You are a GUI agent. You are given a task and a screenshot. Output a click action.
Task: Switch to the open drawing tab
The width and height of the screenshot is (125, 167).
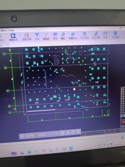(2, 45)
